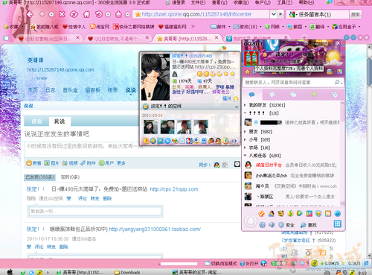This screenshot has width=372, height=275.
Task: Toggle sync to second gray service icon
Action: pyautogui.click(x=225, y=165)
